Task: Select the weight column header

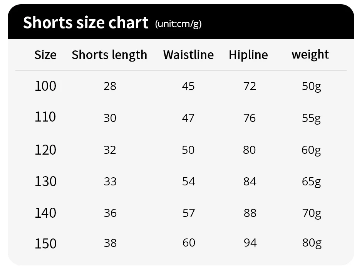Action: pos(310,55)
